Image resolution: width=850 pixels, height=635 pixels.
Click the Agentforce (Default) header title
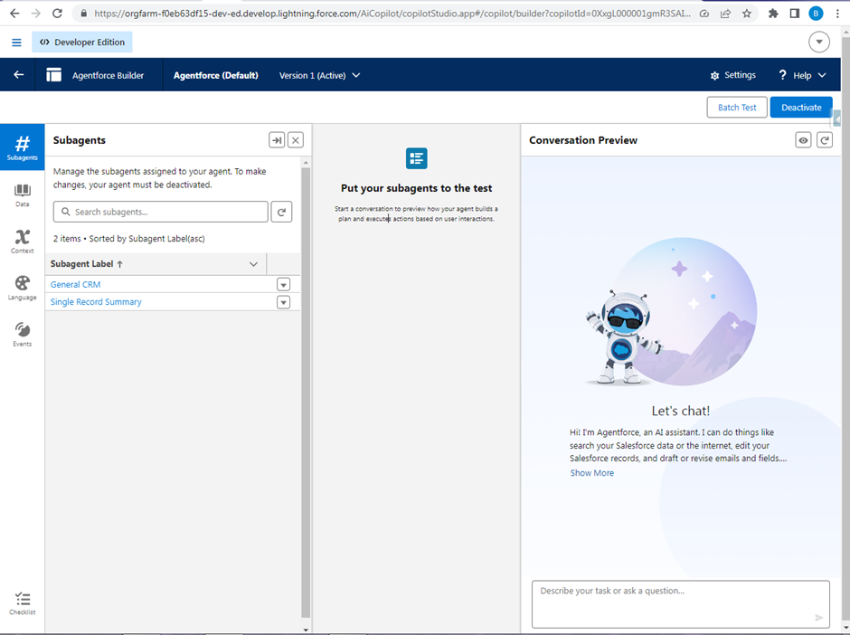216,75
